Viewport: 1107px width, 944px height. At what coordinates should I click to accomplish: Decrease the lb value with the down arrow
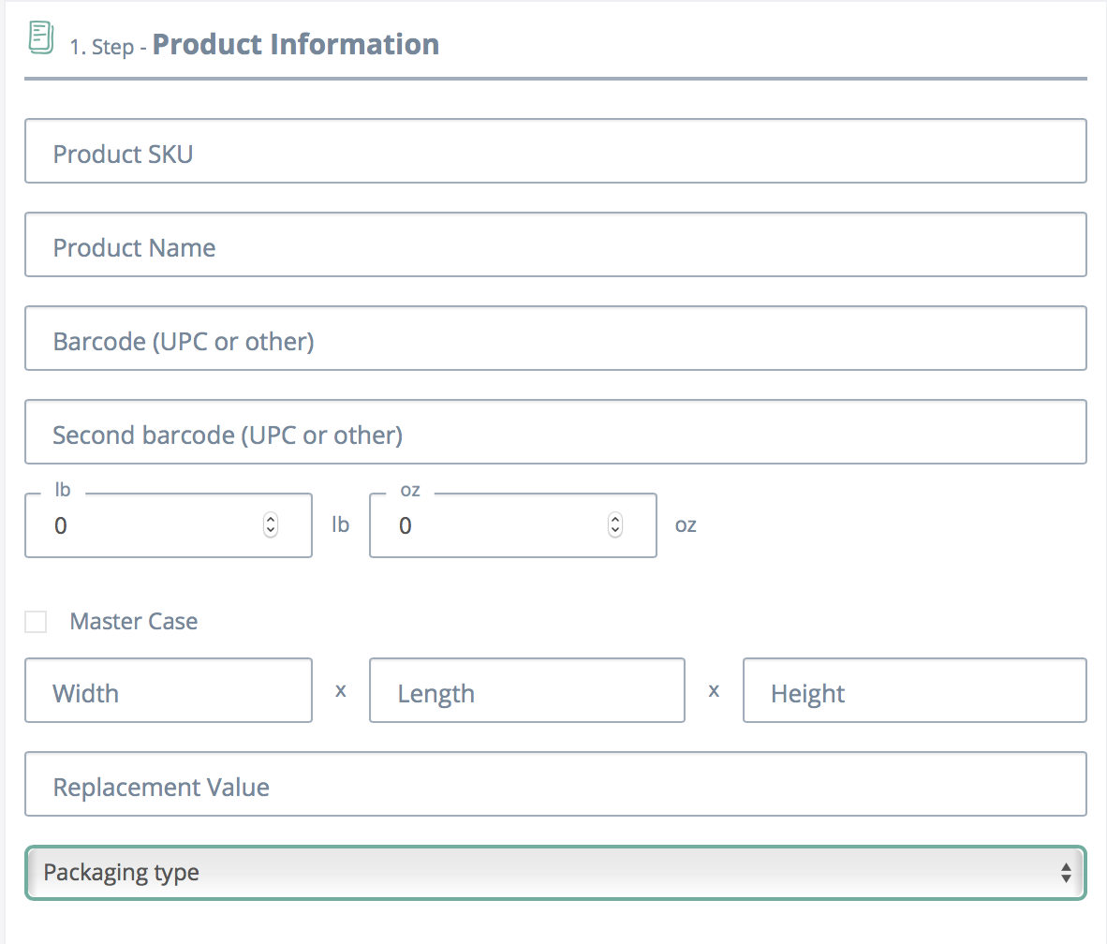point(271,531)
